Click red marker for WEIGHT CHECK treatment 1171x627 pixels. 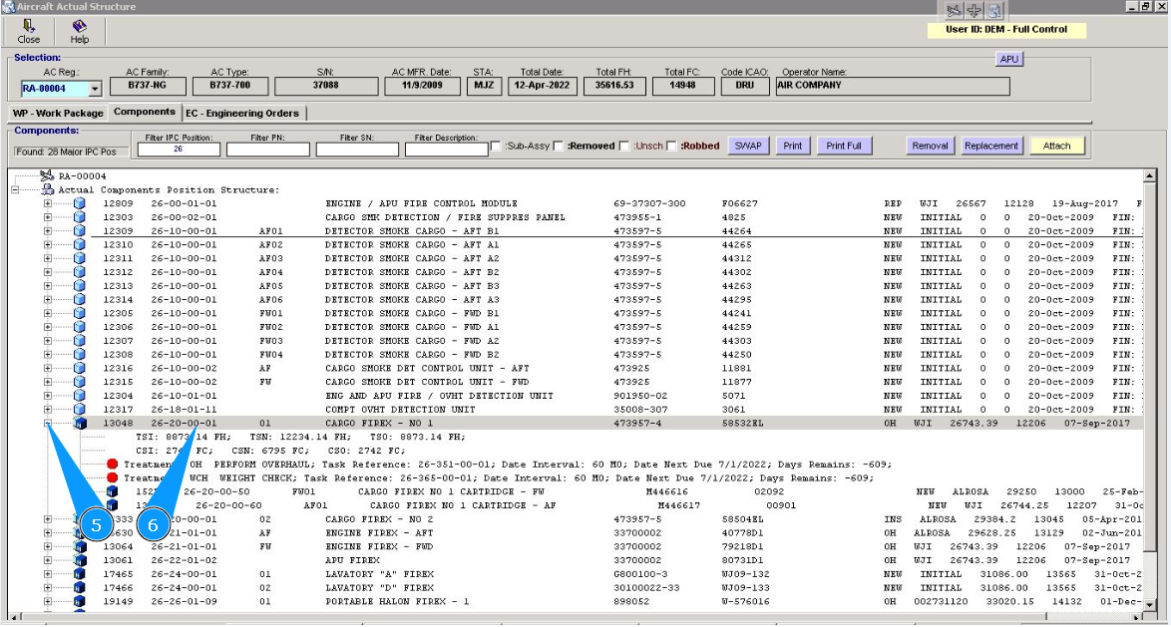point(113,478)
